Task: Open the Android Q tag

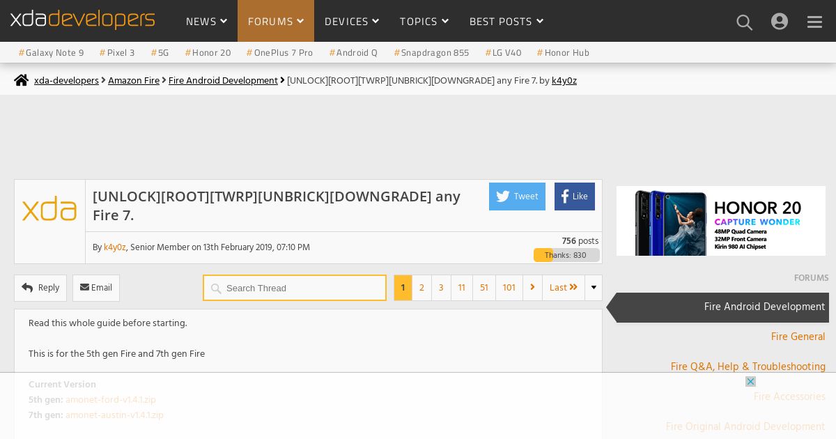Action: point(353,53)
